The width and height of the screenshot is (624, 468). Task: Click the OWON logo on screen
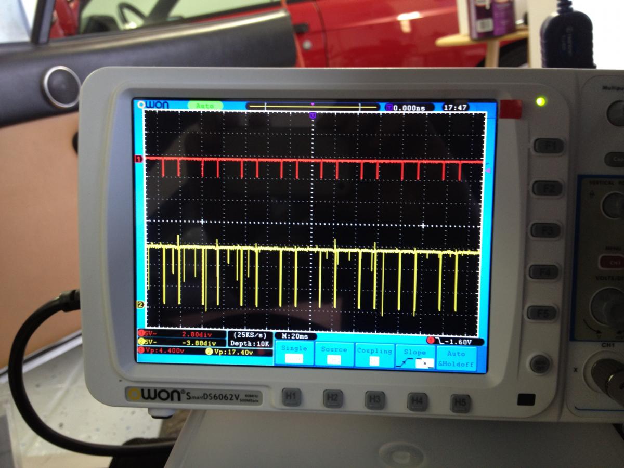(153, 105)
